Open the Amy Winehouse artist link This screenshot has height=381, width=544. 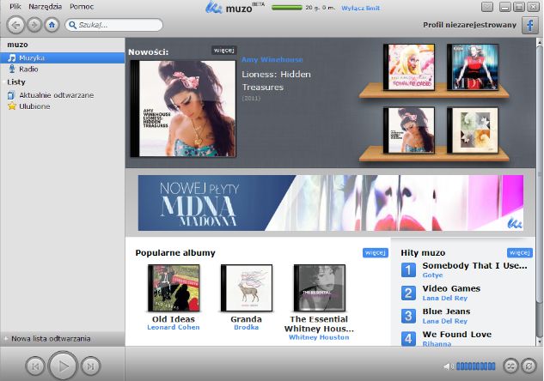(x=272, y=59)
